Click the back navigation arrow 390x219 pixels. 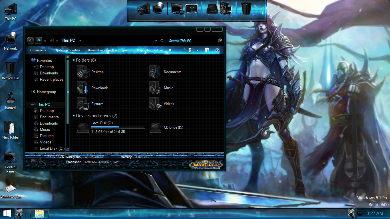pyautogui.click(x=31, y=40)
